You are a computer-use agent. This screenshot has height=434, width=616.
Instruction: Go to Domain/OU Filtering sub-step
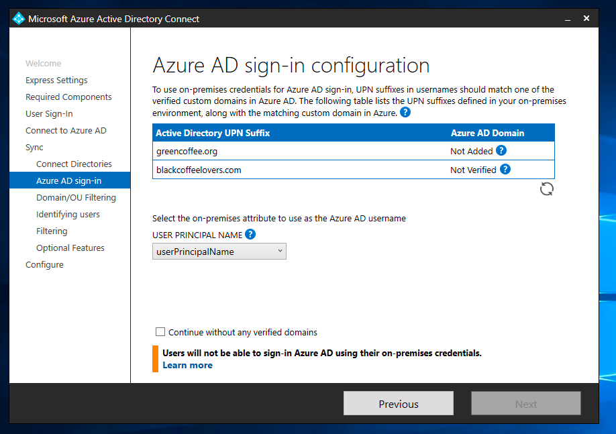(76, 198)
